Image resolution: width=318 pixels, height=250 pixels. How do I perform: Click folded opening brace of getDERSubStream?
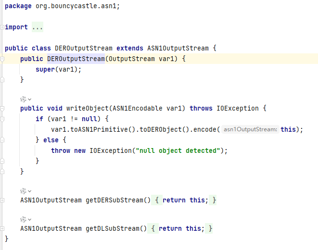click(157, 200)
